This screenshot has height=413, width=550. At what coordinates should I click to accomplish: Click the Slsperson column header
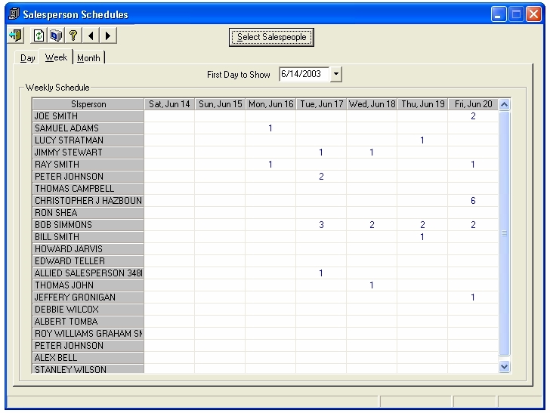pos(88,104)
